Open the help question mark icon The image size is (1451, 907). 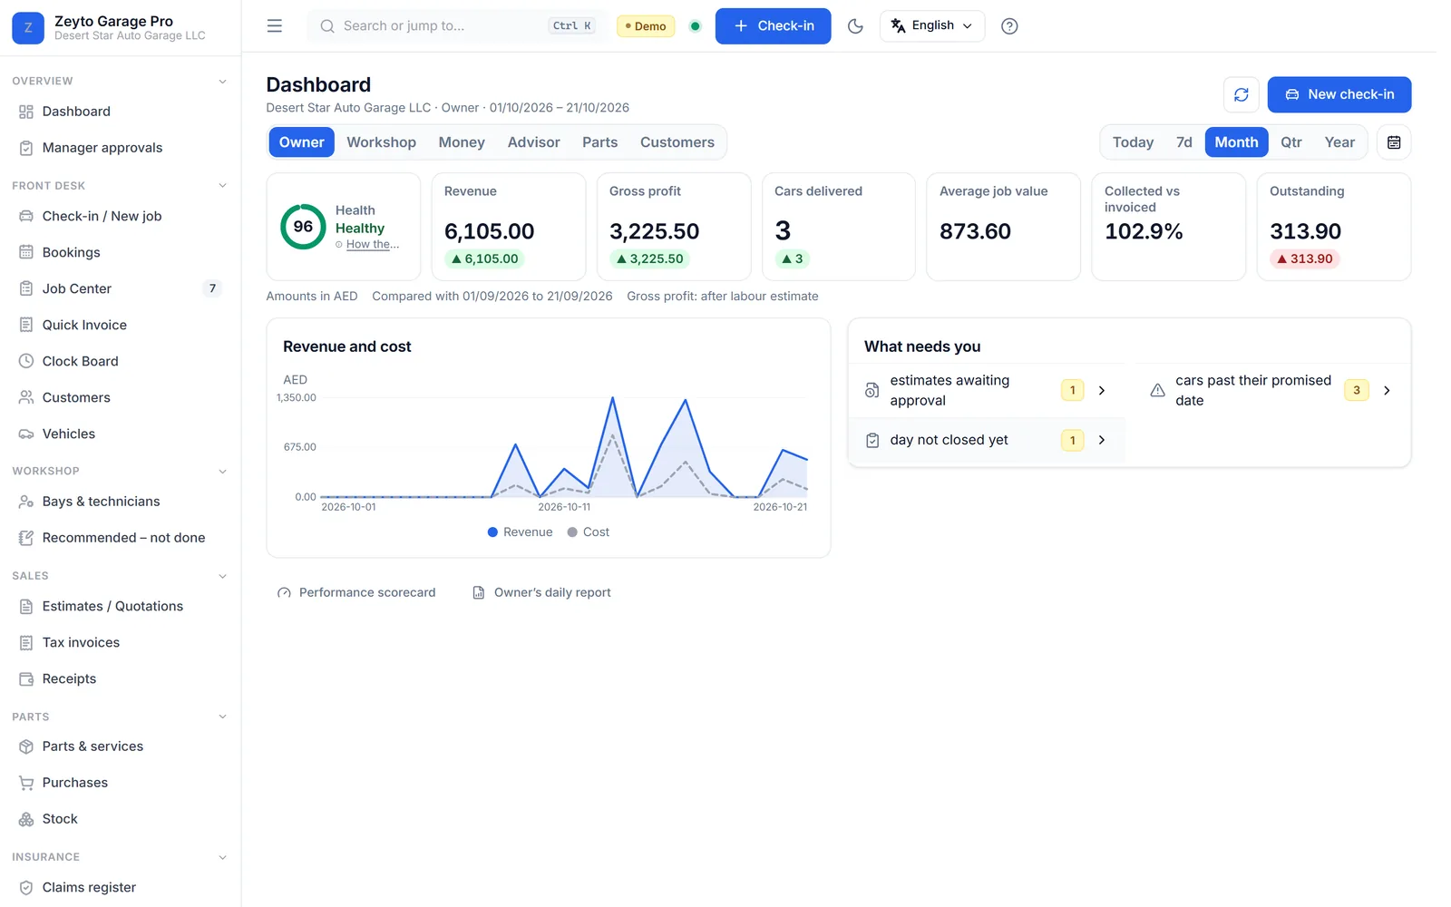click(x=1009, y=26)
